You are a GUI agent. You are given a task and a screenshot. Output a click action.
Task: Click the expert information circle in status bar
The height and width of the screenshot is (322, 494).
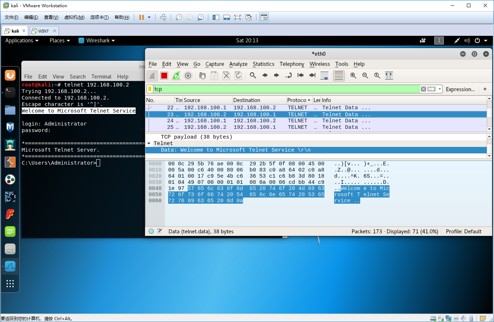tap(151, 232)
